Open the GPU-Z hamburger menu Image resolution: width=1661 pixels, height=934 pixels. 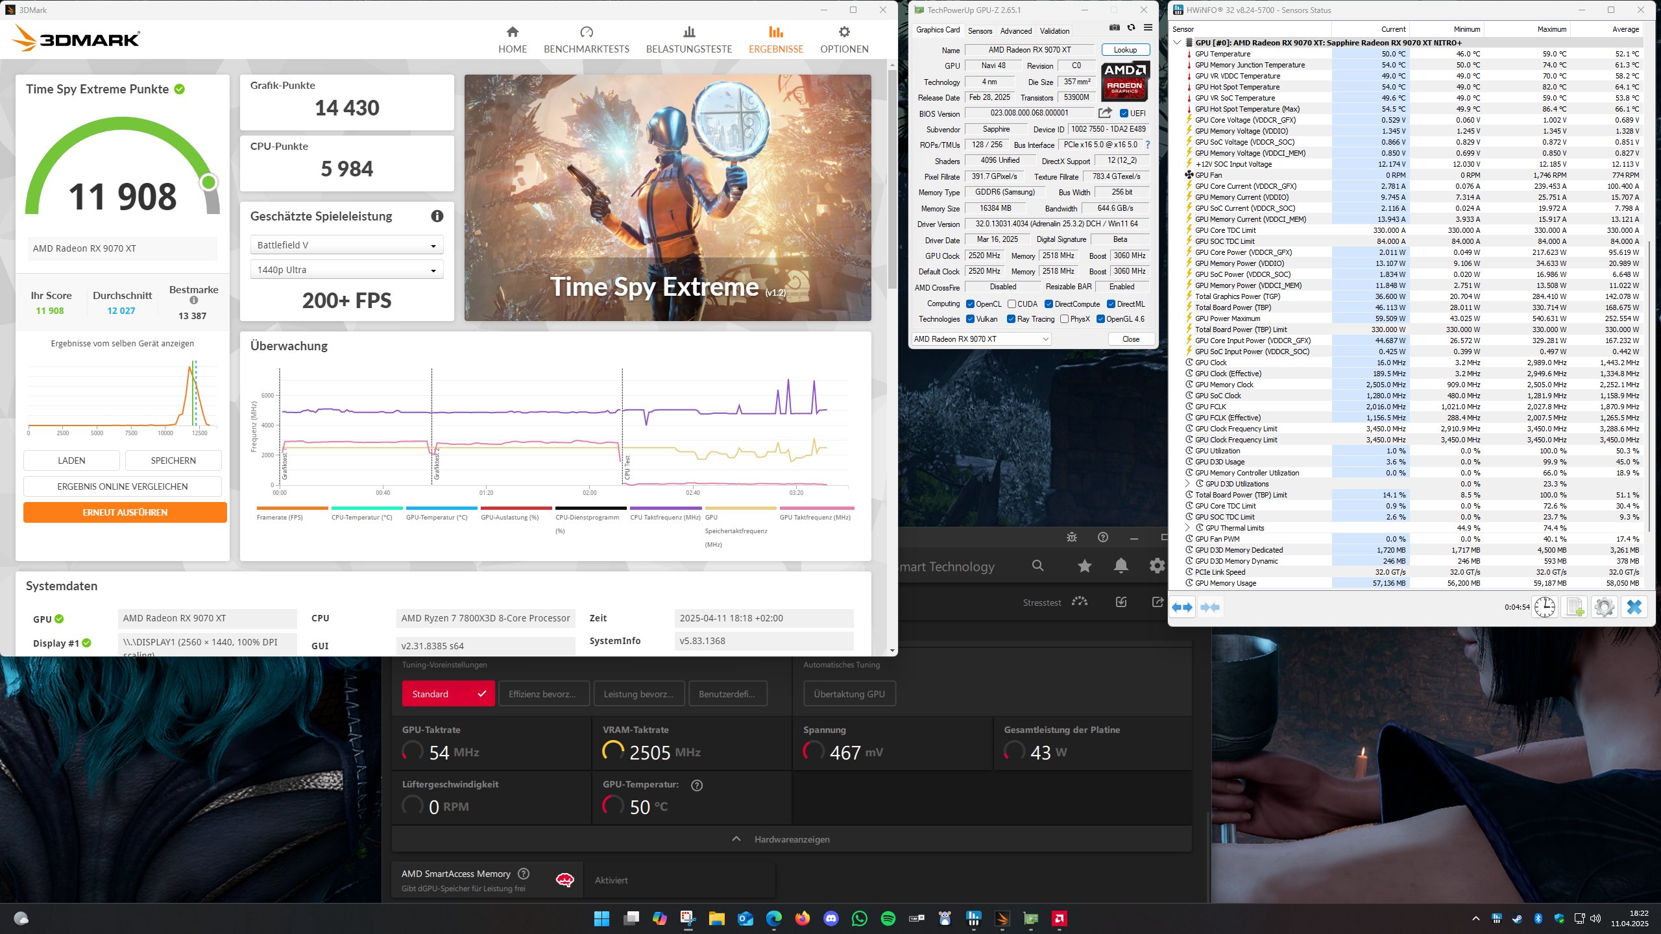click(x=1148, y=28)
